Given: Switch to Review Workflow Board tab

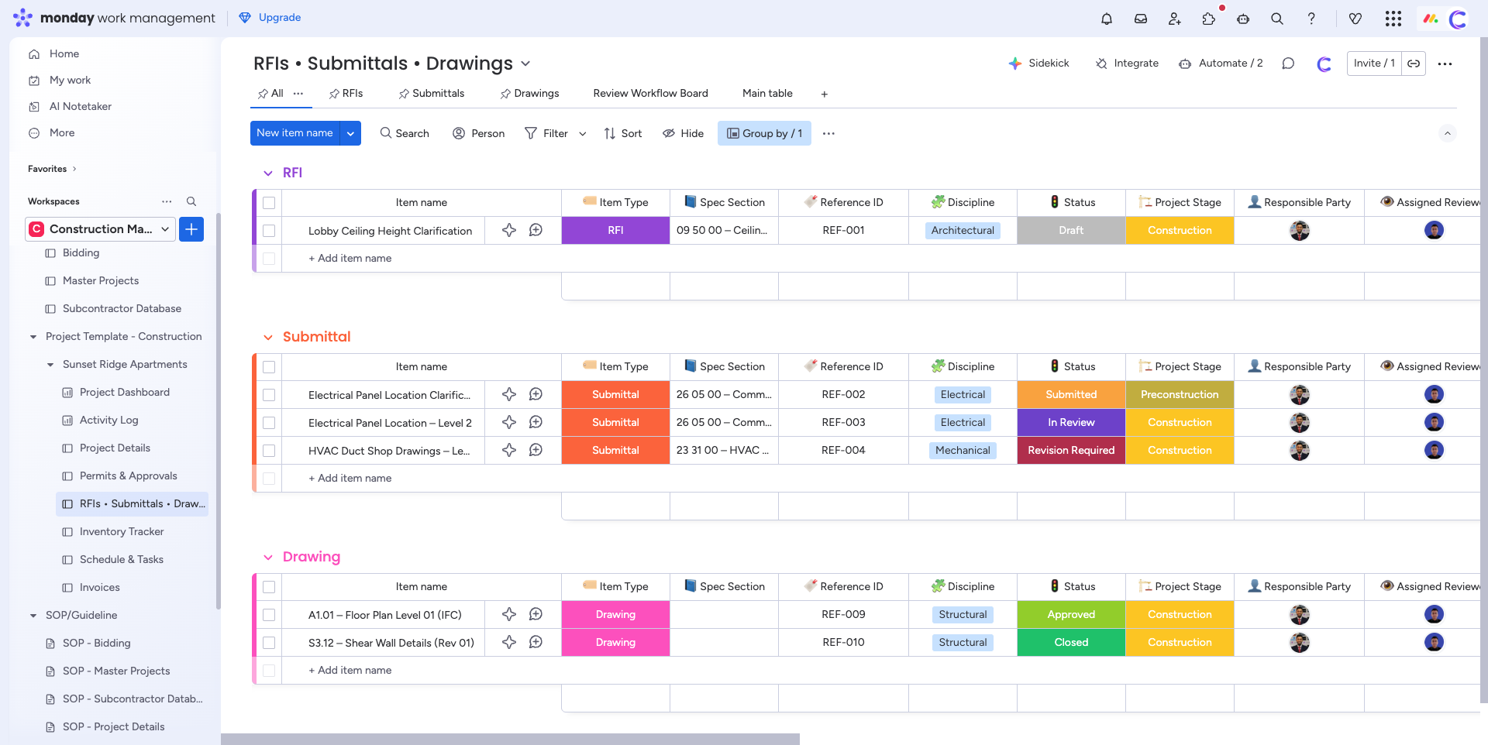Looking at the screenshot, I should (650, 94).
